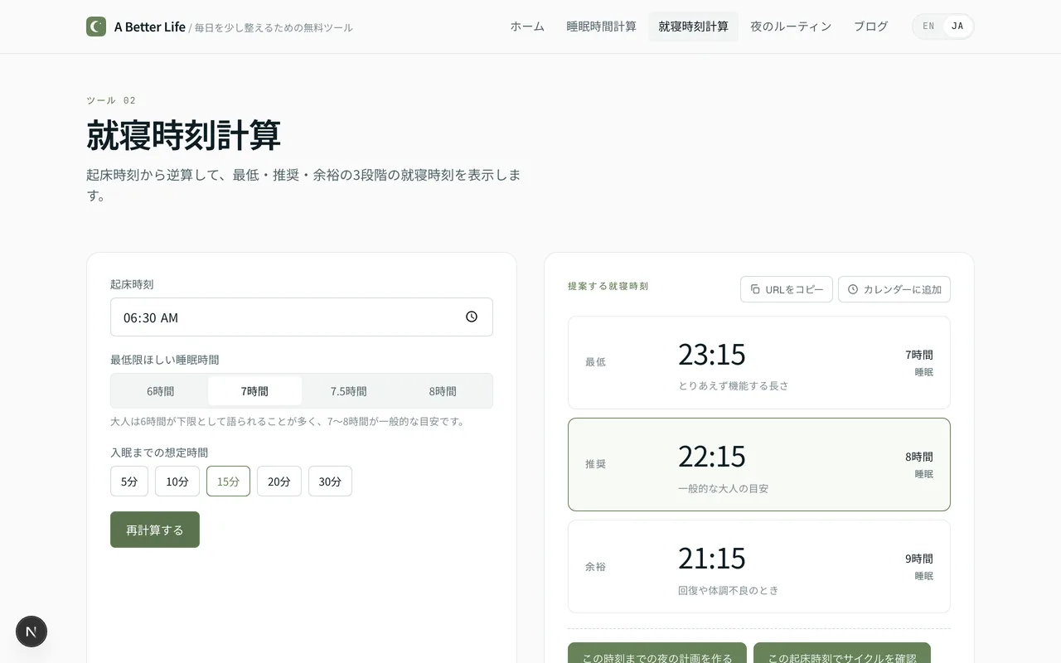Choose 8時間 as minimum sleep
Image resolution: width=1061 pixels, height=663 pixels.
point(443,391)
